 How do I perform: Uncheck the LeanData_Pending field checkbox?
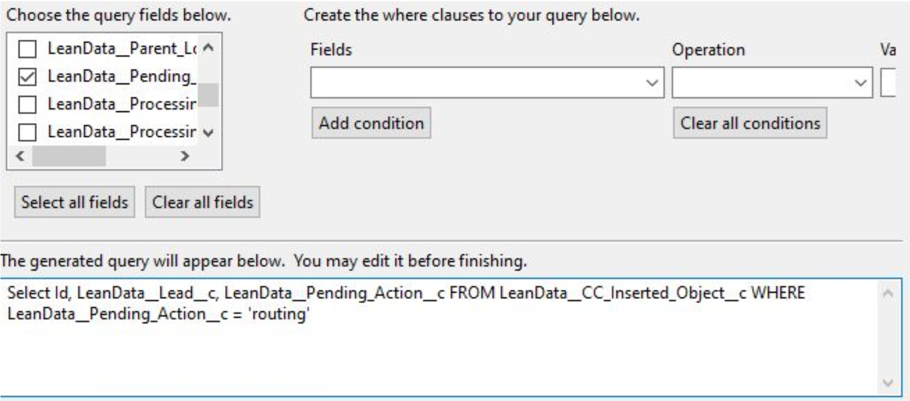[27, 77]
